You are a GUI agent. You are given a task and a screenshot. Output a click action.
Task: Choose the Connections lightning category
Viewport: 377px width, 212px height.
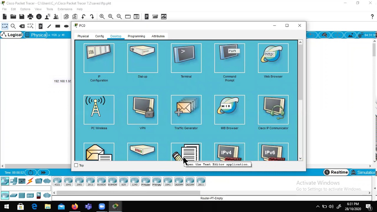tap(30, 181)
